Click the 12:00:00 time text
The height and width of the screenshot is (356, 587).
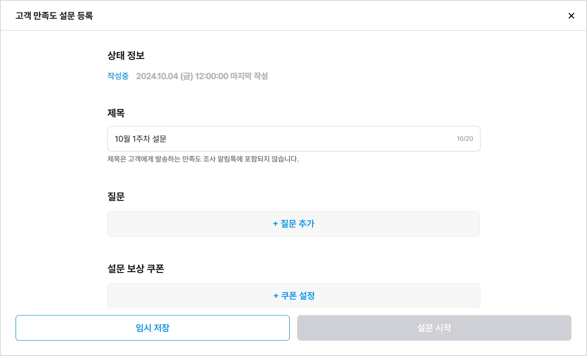[212, 76]
